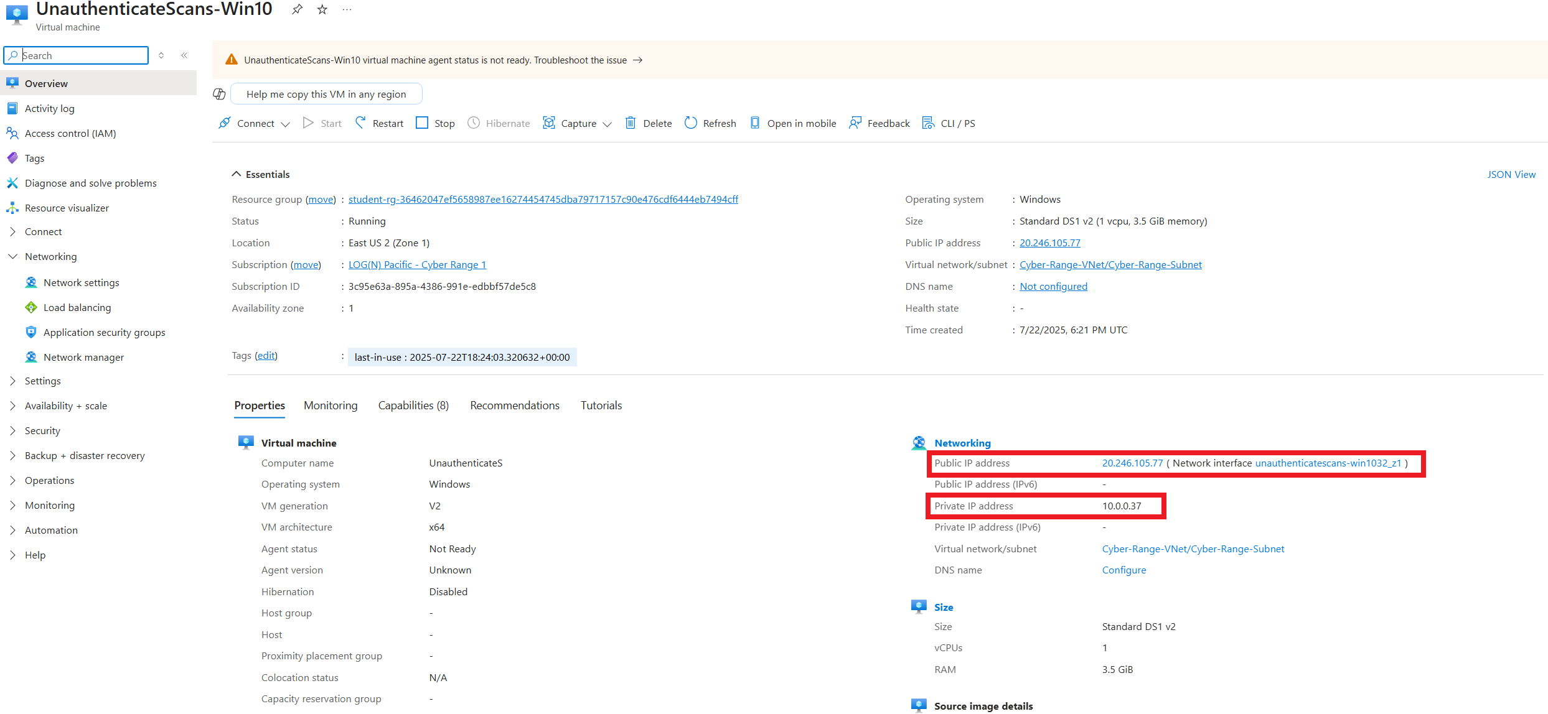
Task: Click the Feedback person icon
Action: tap(855, 123)
